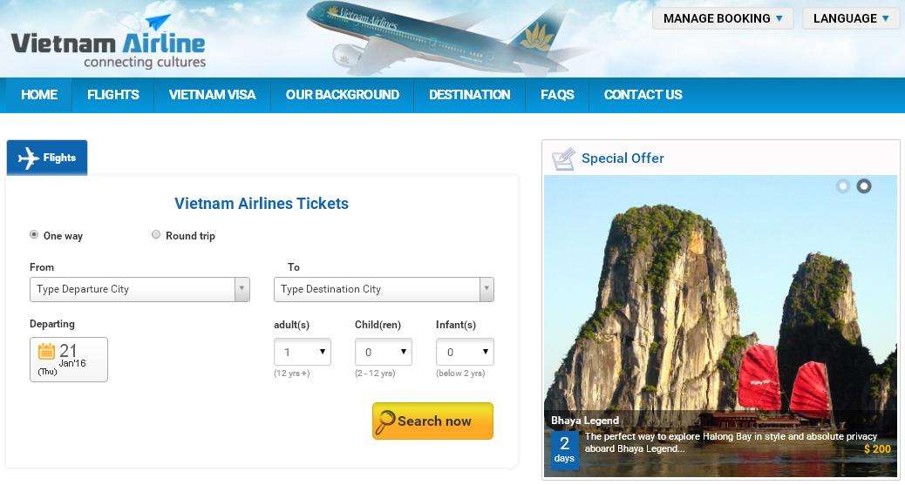
Task: Click the Special Offer notepad icon
Action: [x=563, y=158]
